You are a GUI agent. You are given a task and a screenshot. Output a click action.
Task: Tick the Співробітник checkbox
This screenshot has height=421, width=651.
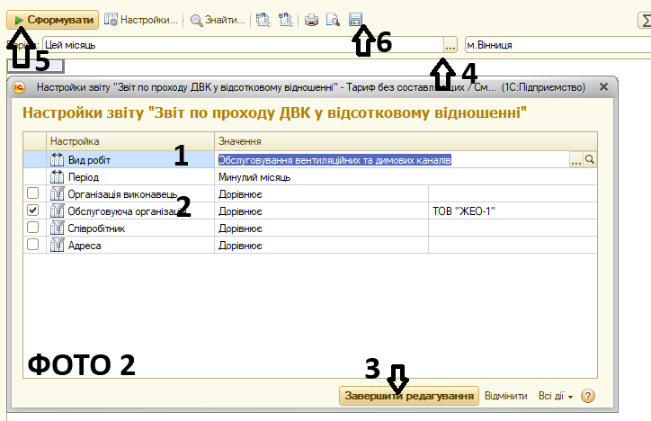(33, 228)
